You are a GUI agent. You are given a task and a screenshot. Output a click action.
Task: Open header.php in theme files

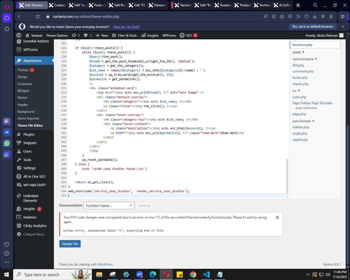[x=301, y=84]
